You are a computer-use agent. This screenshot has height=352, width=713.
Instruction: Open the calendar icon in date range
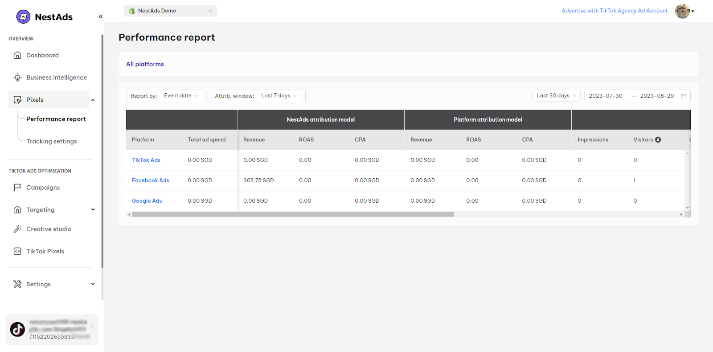(684, 96)
